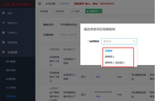Image resolution: width=155 pixels, height=101 pixels.
Task: Open 财务中心 in the sidebar
Action: click(18, 23)
